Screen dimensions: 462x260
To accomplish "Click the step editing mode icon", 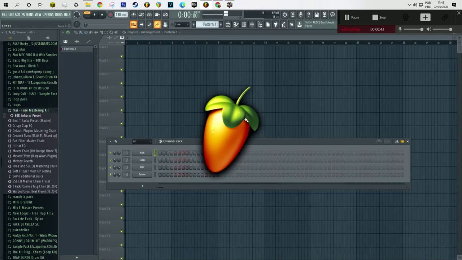I will (x=149, y=24).
